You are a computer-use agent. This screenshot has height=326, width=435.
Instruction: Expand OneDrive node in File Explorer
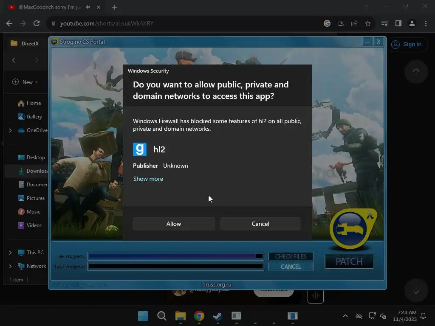click(10, 130)
